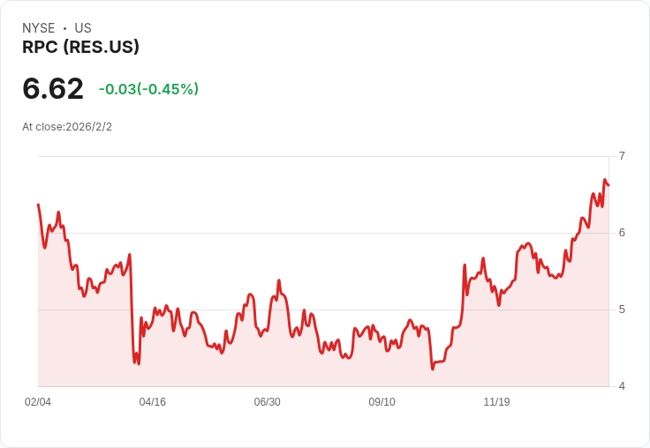Click the green -0.03(-0.45%) change text
The width and height of the screenshot is (650, 448).
[x=148, y=89]
